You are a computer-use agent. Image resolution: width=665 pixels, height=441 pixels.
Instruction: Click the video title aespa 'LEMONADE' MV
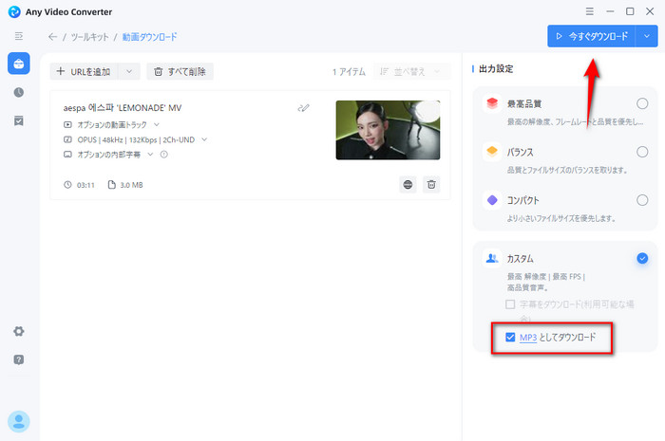tap(123, 108)
